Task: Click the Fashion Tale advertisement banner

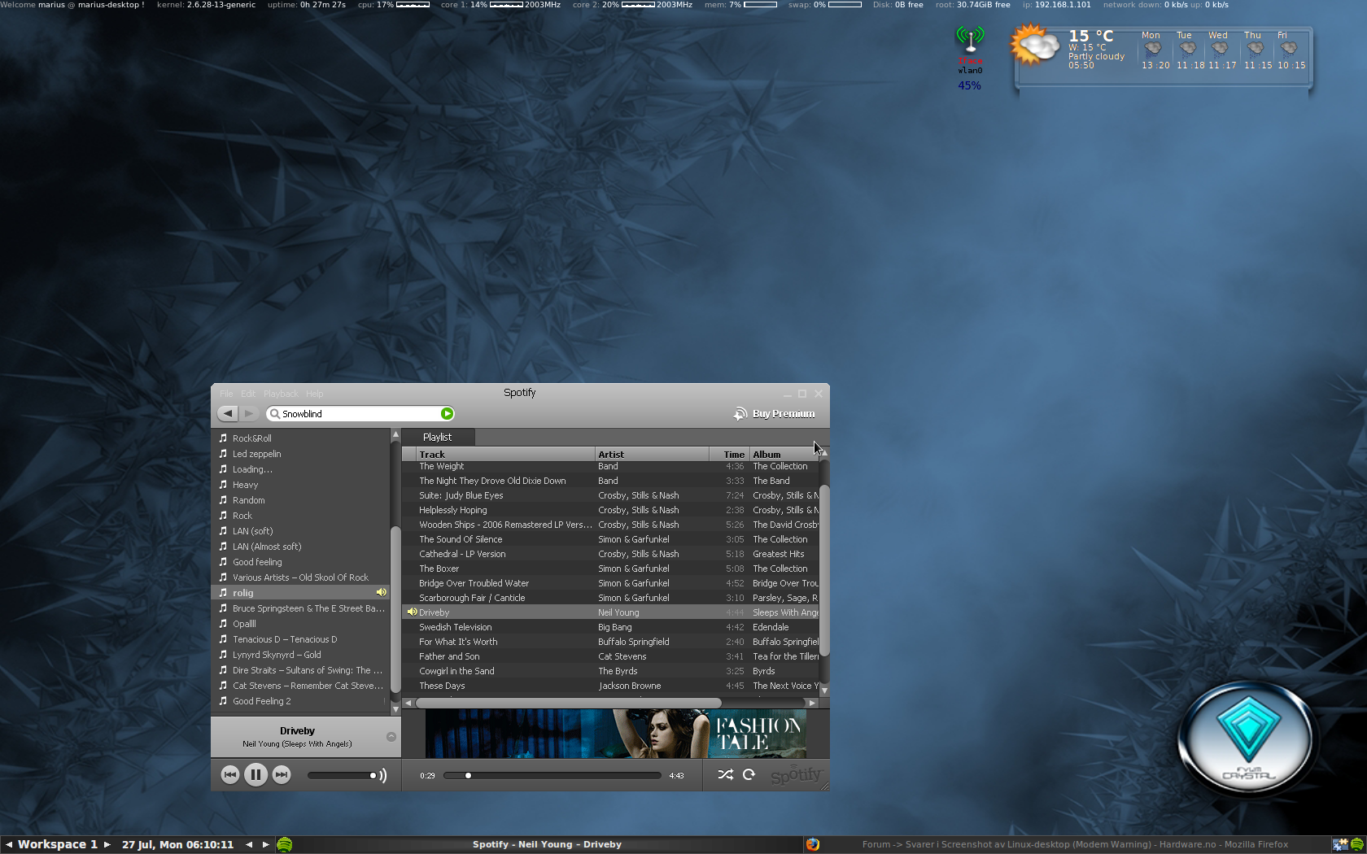Action: pyautogui.click(x=616, y=734)
